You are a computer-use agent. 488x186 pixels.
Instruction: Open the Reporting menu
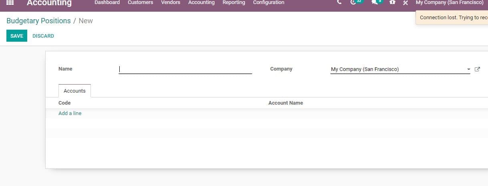point(234,2)
